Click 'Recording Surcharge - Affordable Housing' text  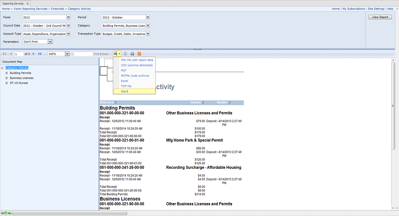pos(203,168)
